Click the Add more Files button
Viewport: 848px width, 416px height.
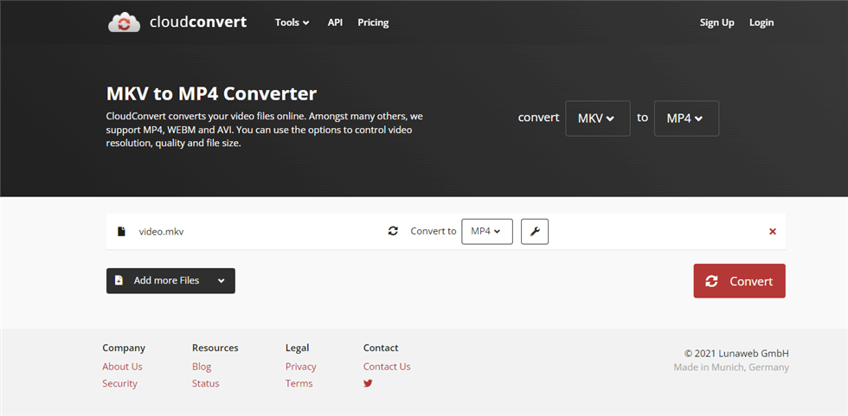pos(170,280)
